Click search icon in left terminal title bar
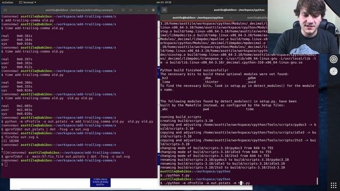The image size is (340, 191). click(123, 10)
